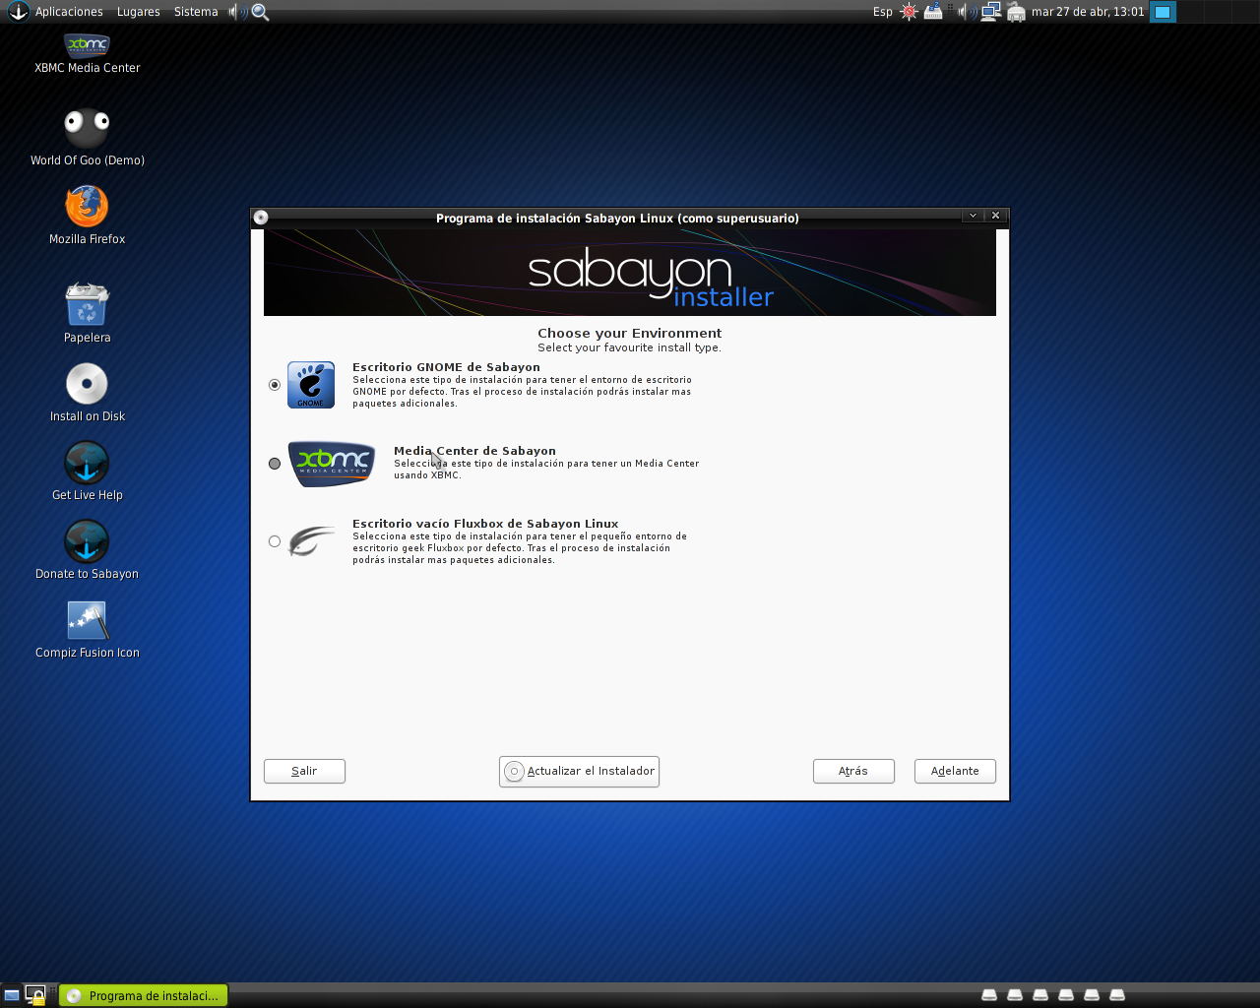Click volume speaker icon beside Sistema menu
The height and width of the screenshot is (1008, 1260).
pos(238,12)
